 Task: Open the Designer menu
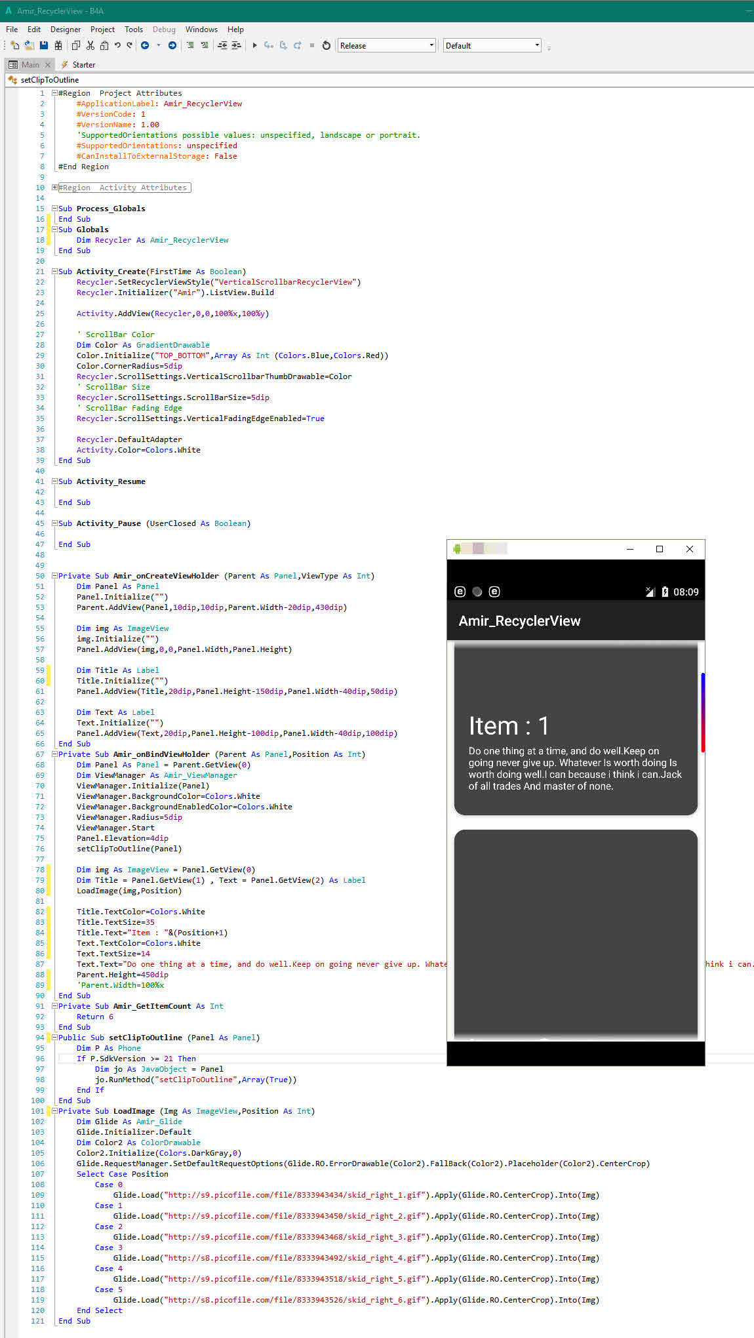click(x=66, y=30)
